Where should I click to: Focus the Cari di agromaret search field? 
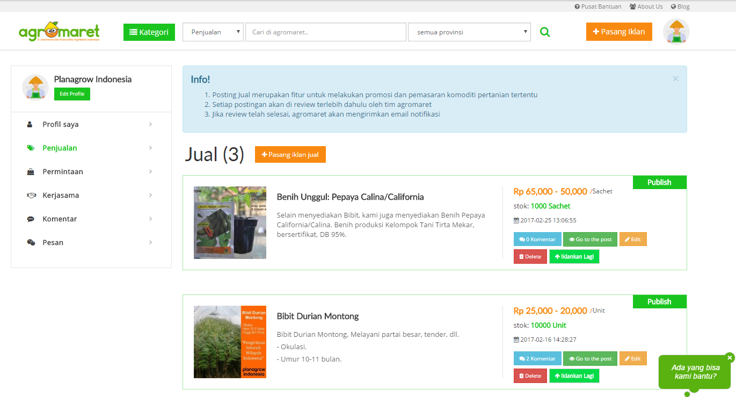coord(326,32)
